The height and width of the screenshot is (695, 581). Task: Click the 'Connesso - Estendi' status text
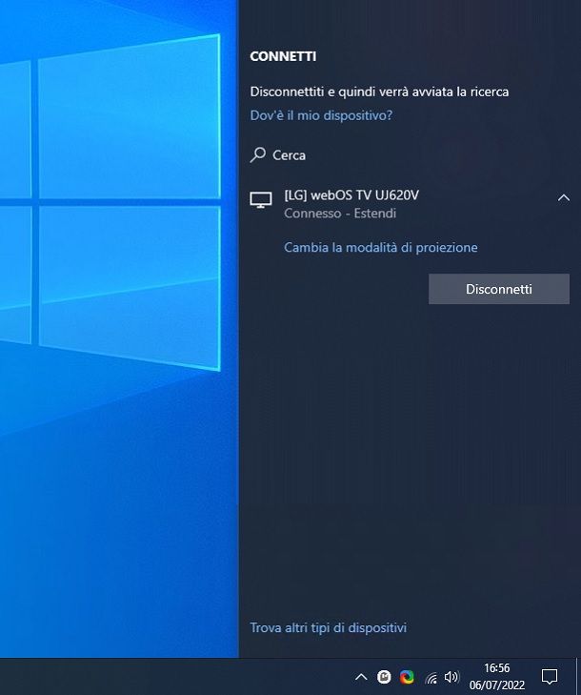click(340, 214)
